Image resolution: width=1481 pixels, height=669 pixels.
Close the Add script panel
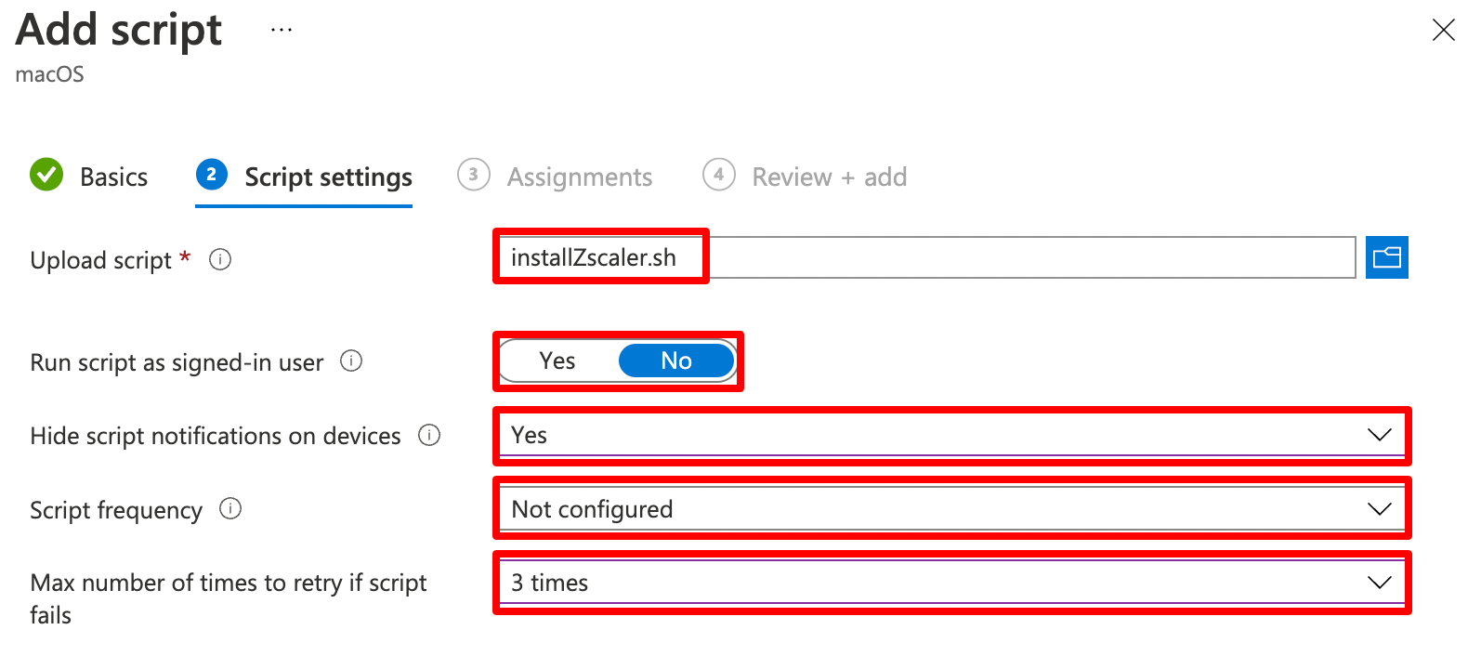point(1443,30)
